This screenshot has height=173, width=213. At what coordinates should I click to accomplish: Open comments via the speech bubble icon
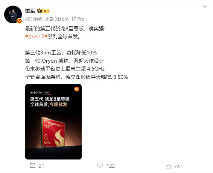[100, 165]
